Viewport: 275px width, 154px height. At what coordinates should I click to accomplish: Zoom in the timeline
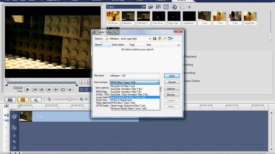81,99
